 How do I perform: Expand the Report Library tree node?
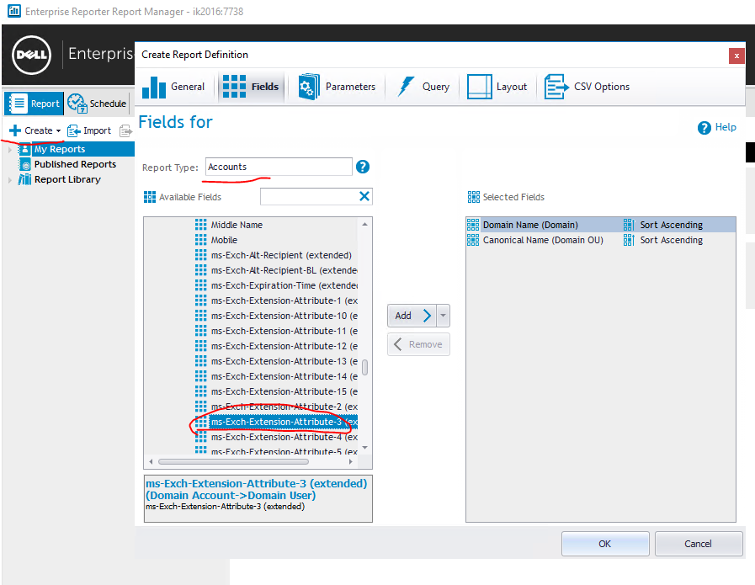tap(10, 180)
